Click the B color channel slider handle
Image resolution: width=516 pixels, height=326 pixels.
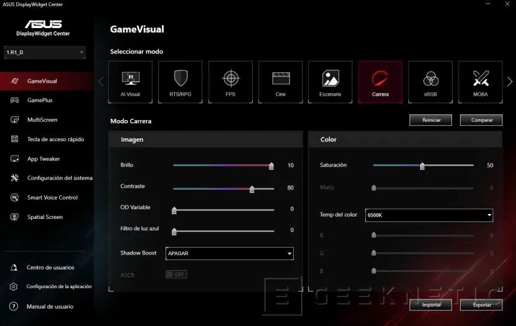[x=373, y=271]
